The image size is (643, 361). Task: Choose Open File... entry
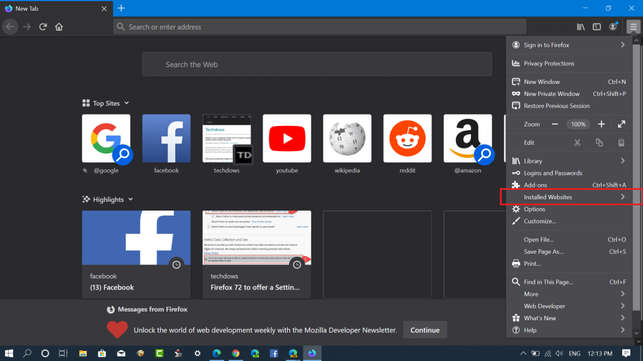569,239
